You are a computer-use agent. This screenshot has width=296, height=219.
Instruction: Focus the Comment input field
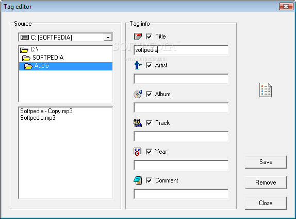pos(181,194)
